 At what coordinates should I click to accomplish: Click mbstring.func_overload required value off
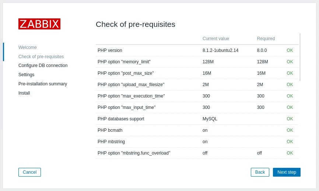(259, 153)
